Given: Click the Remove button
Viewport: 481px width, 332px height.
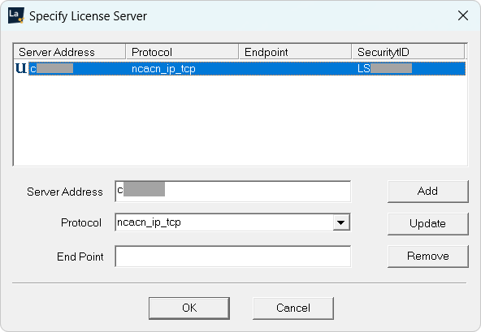Looking at the screenshot, I should click(428, 256).
